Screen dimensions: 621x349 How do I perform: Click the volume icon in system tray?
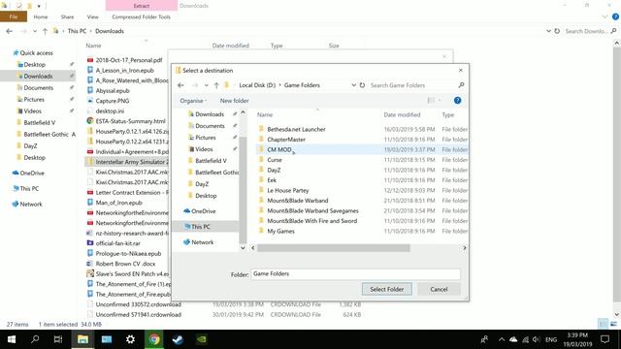(x=536, y=339)
